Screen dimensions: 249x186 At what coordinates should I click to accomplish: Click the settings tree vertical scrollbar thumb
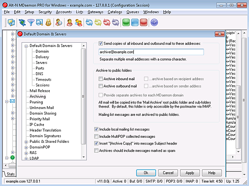[x=83, y=97]
